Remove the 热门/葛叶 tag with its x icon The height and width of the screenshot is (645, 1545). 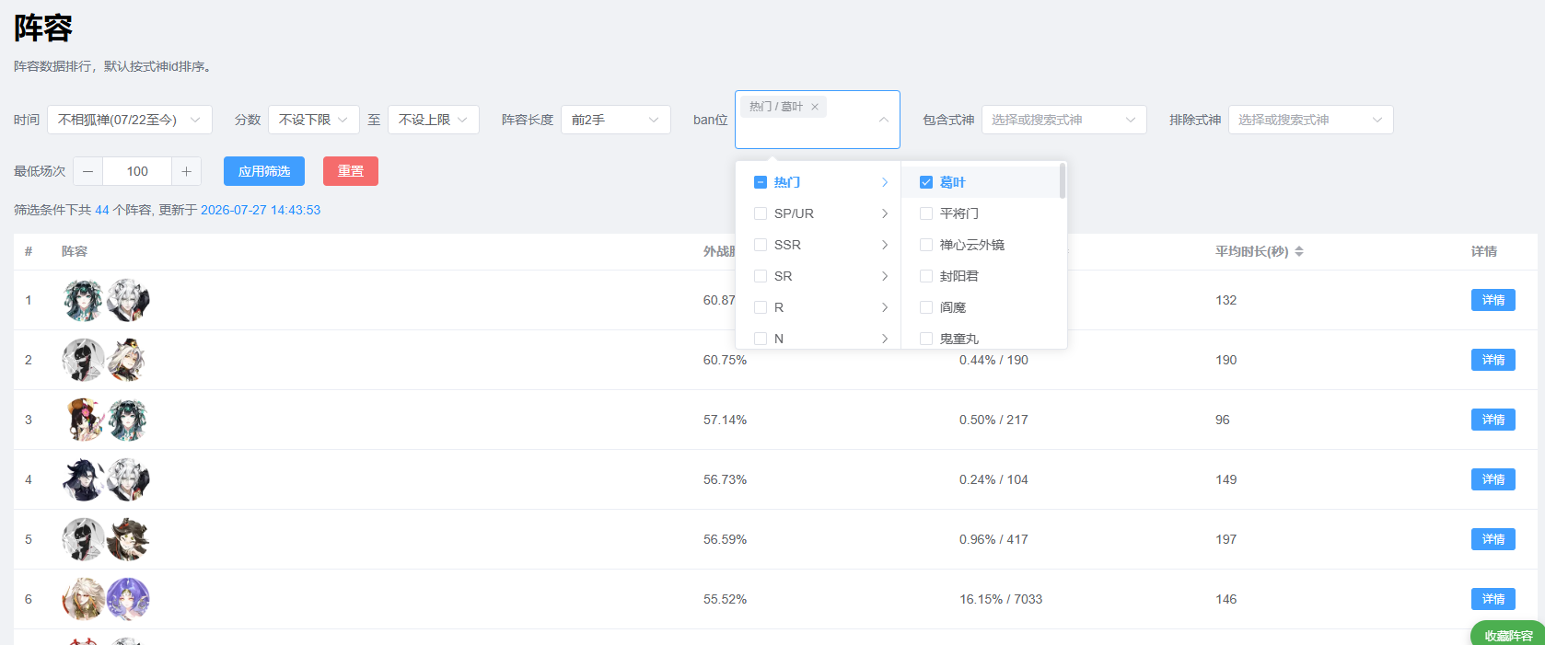815,107
